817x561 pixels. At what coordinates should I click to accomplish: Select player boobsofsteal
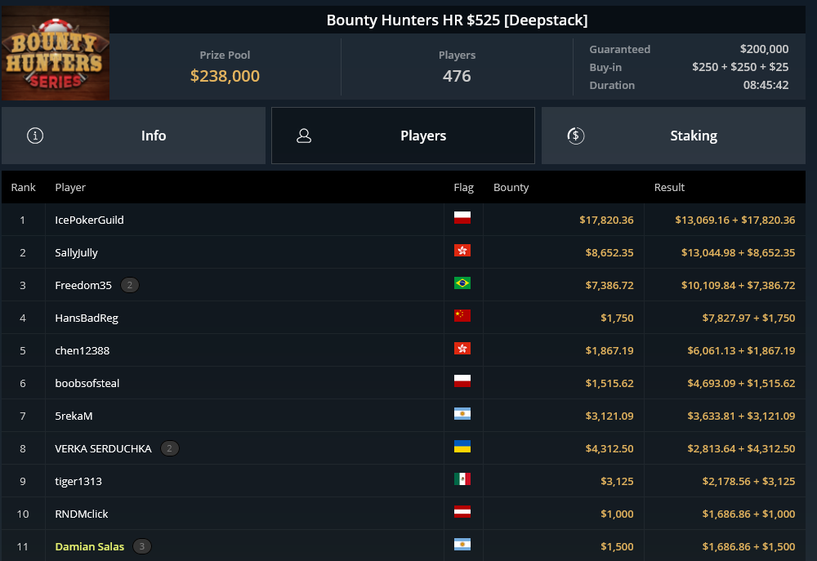click(87, 383)
